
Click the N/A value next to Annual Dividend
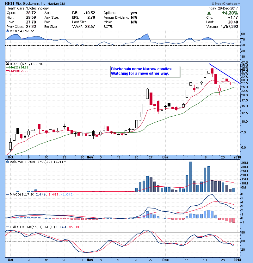(134, 17)
